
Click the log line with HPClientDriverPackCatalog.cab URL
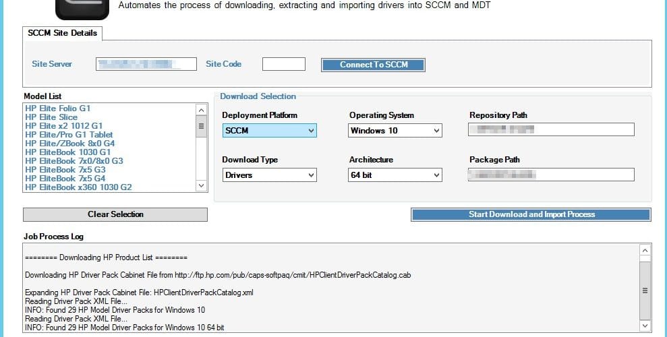click(x=218, y=275)
